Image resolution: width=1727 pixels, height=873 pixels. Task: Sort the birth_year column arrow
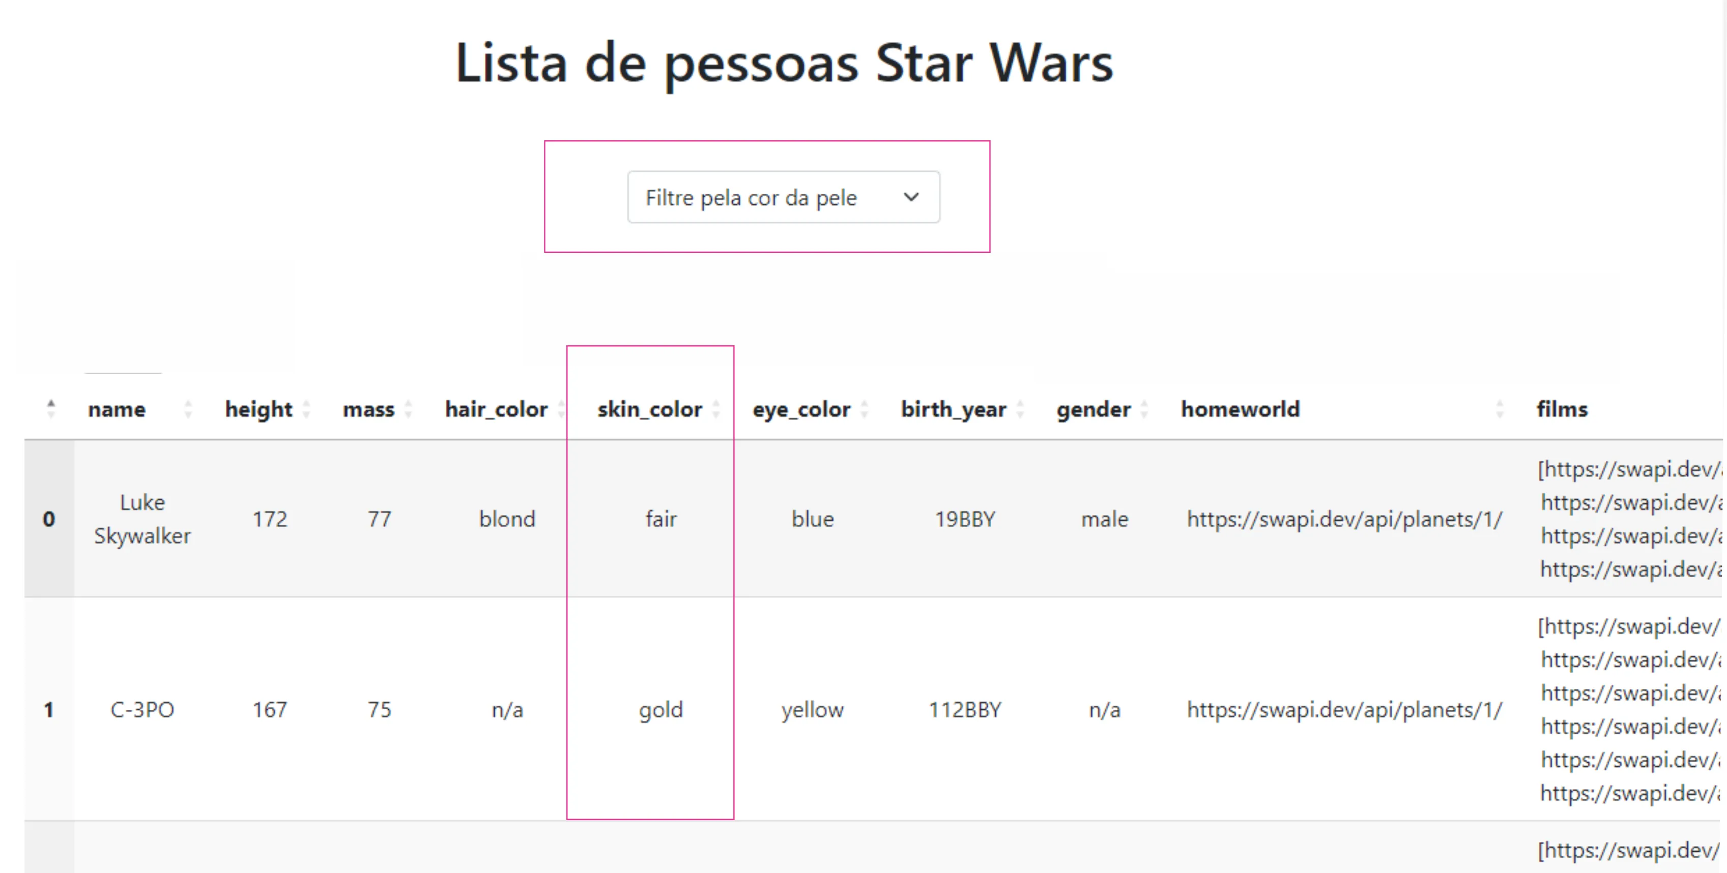1020,409
